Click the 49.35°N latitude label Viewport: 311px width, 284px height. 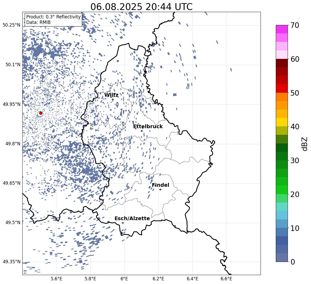point(12,262)
